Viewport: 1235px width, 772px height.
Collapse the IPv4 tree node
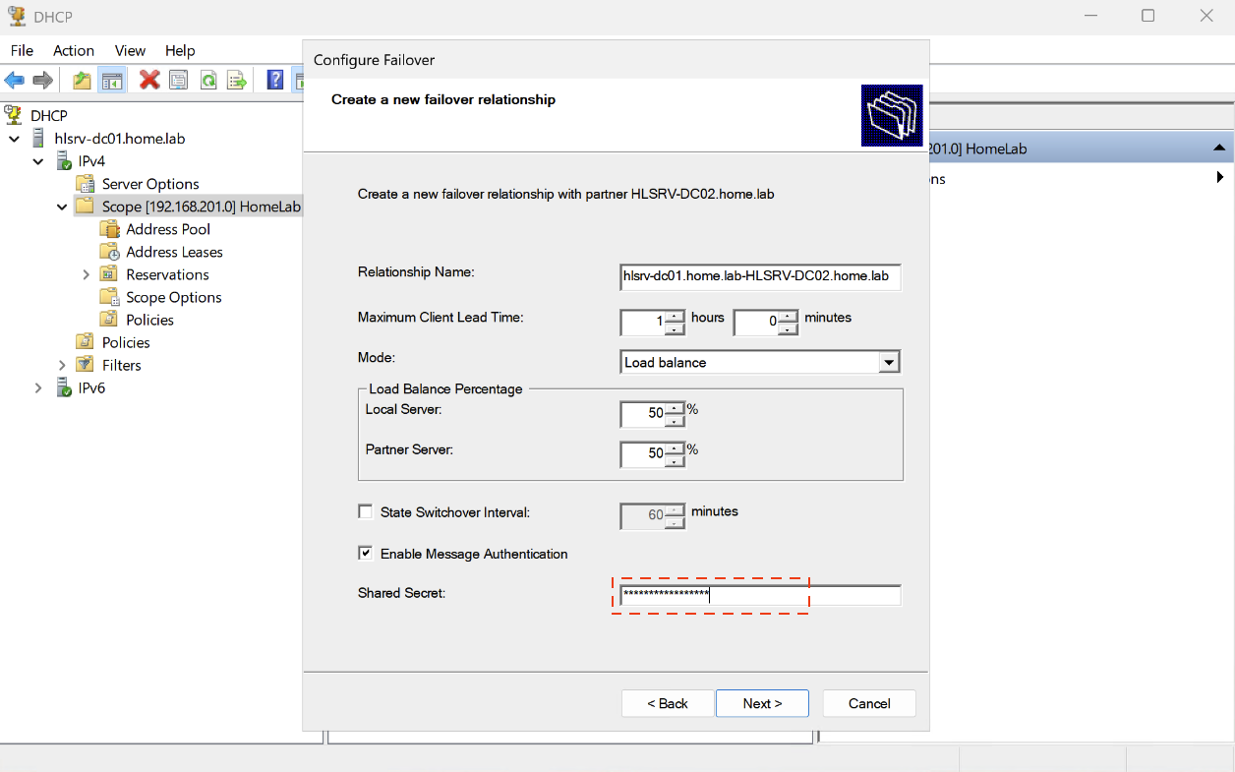pyautogui.click(x=38, y=161)
